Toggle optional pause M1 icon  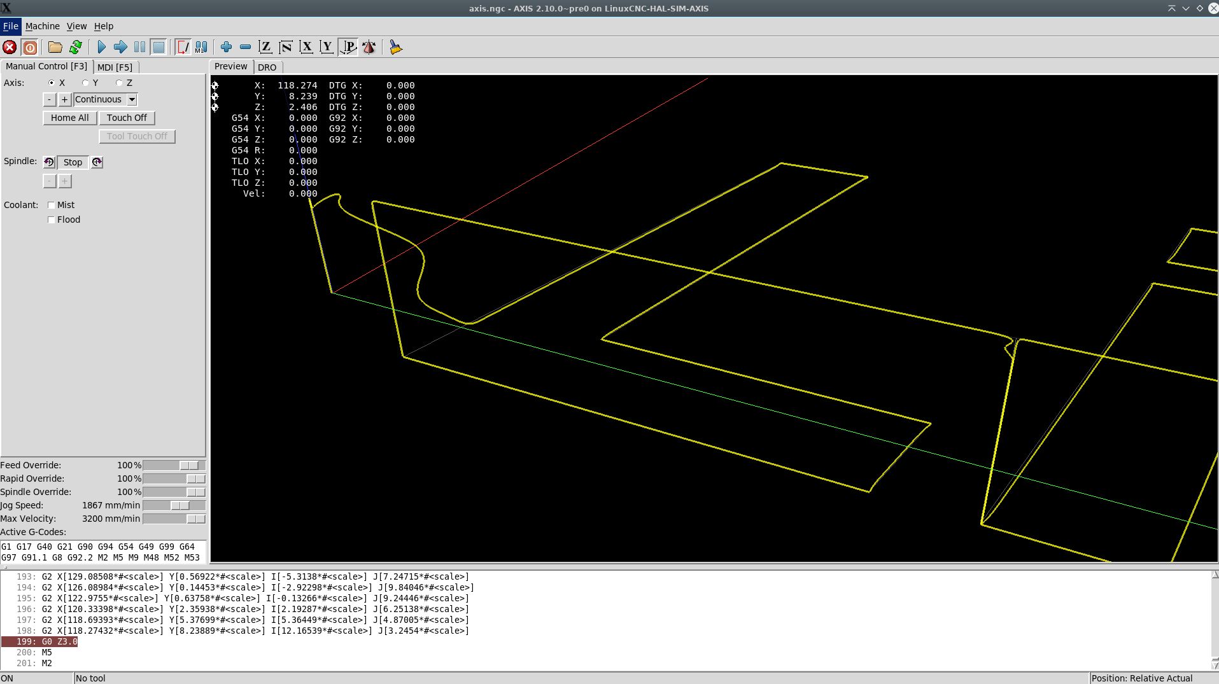[201, 47]
